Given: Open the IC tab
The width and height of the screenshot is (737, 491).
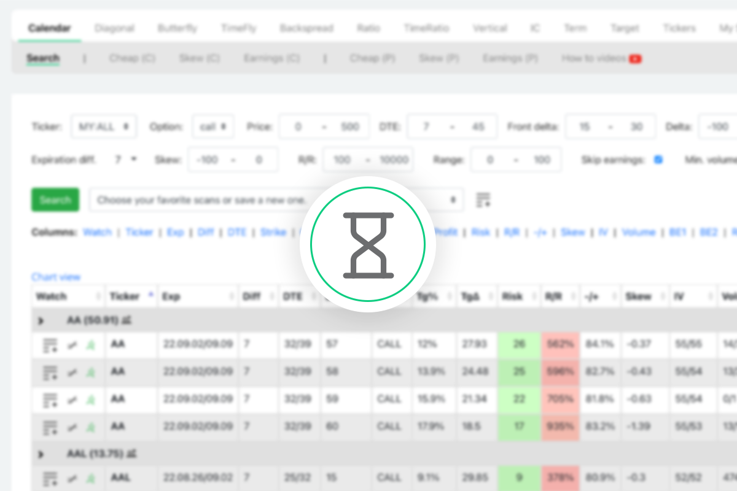Looking at the screenshot, I should (x=536, y=28).
